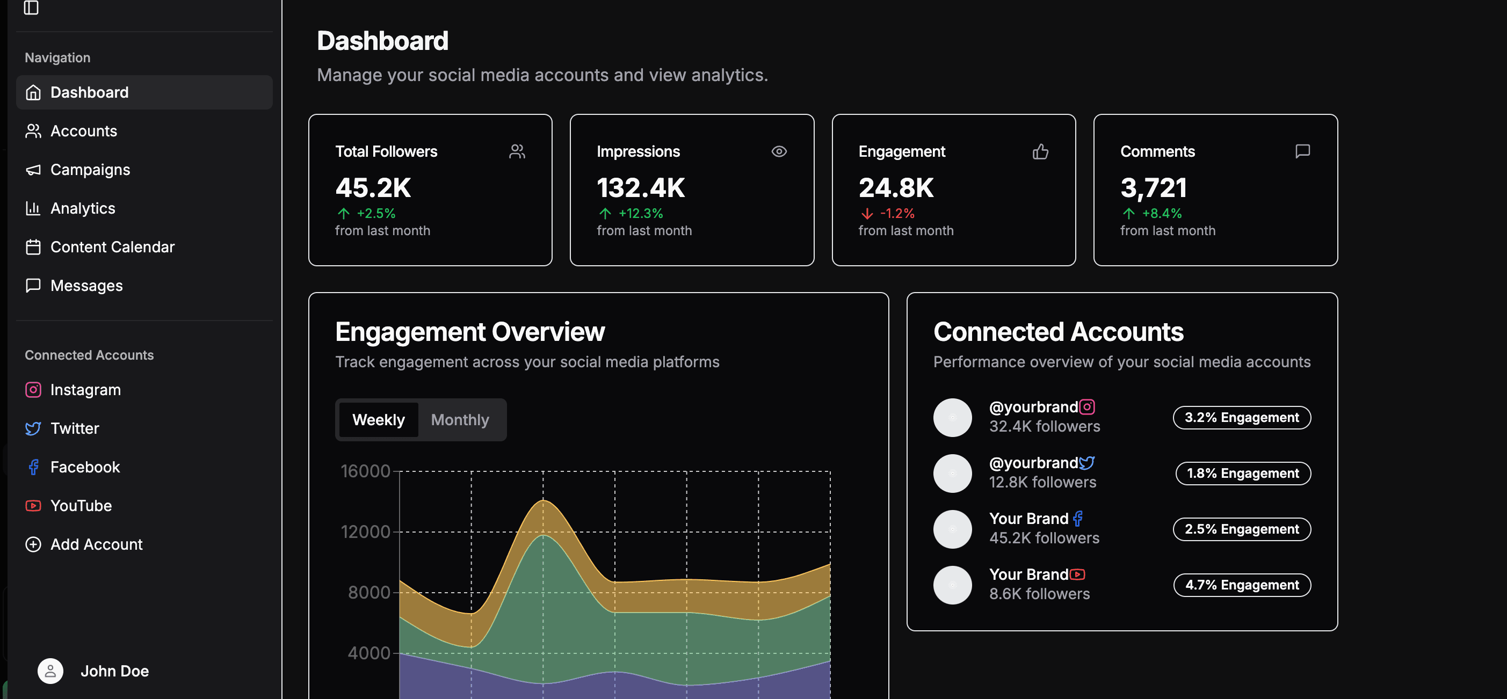This screenshot has width=1507, height=699.
Task: Click Add Account in the sidebar
Action: [x=96, y=544]
